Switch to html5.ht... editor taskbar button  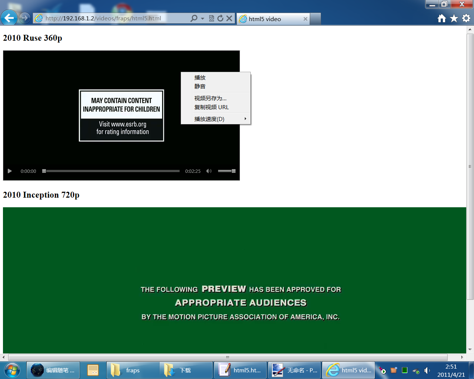pyautogui.click(x=240, y=370)
